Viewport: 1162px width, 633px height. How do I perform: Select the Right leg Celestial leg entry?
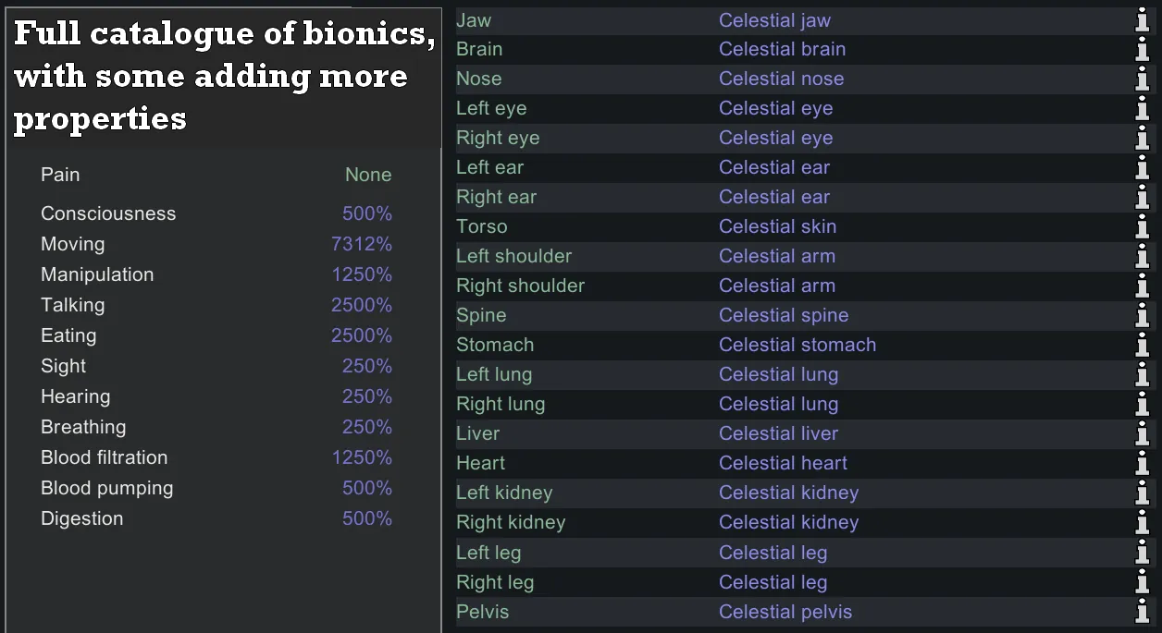(773, 582)
